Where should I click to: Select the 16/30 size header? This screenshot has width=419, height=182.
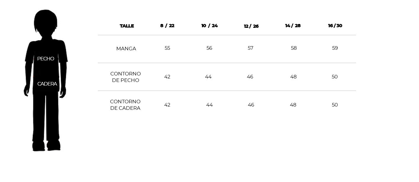(335, 26)
